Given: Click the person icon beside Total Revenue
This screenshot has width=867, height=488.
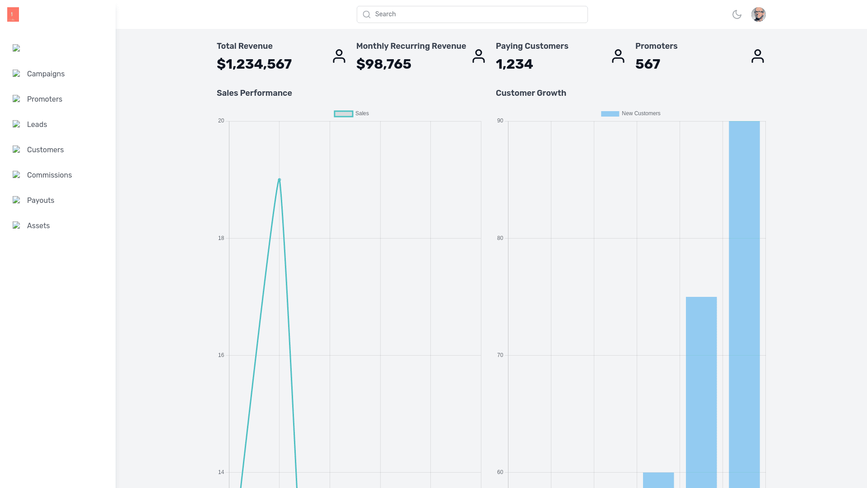Looking at the screenshot, I should coord(339,56).
